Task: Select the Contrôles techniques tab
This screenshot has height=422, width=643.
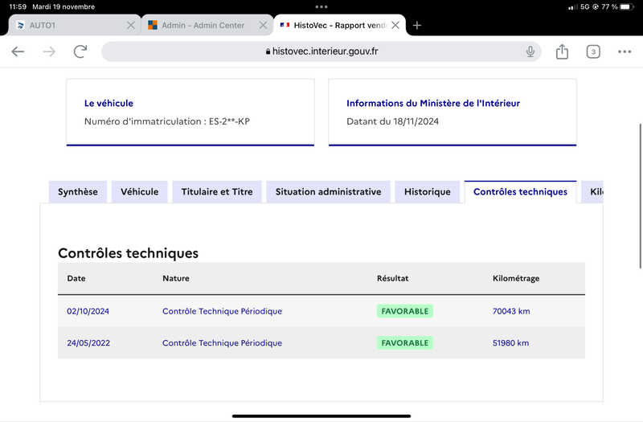Action: [x=520, y=192]
